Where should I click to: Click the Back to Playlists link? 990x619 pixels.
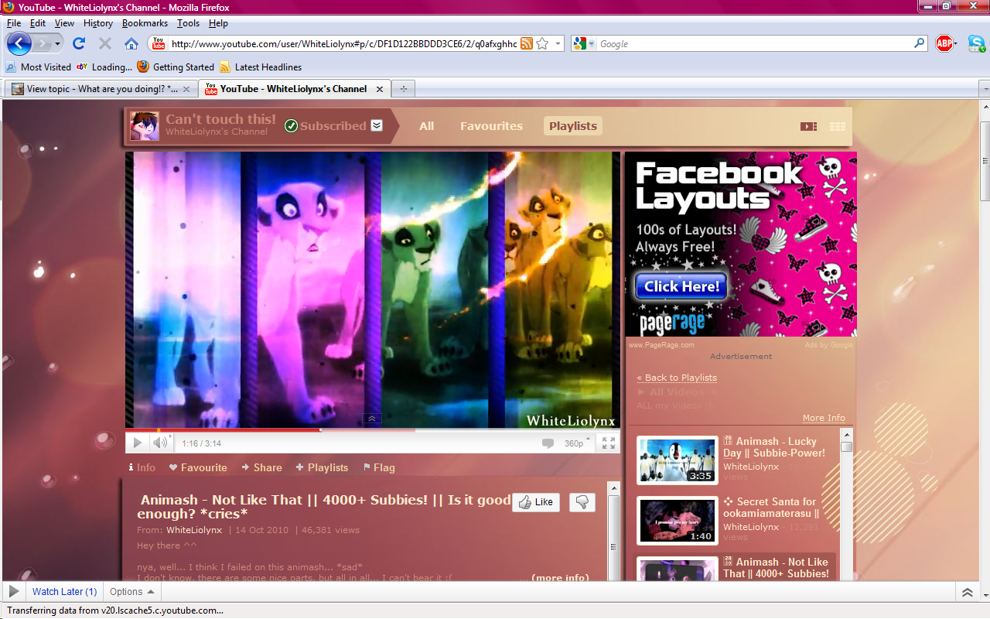677,378
